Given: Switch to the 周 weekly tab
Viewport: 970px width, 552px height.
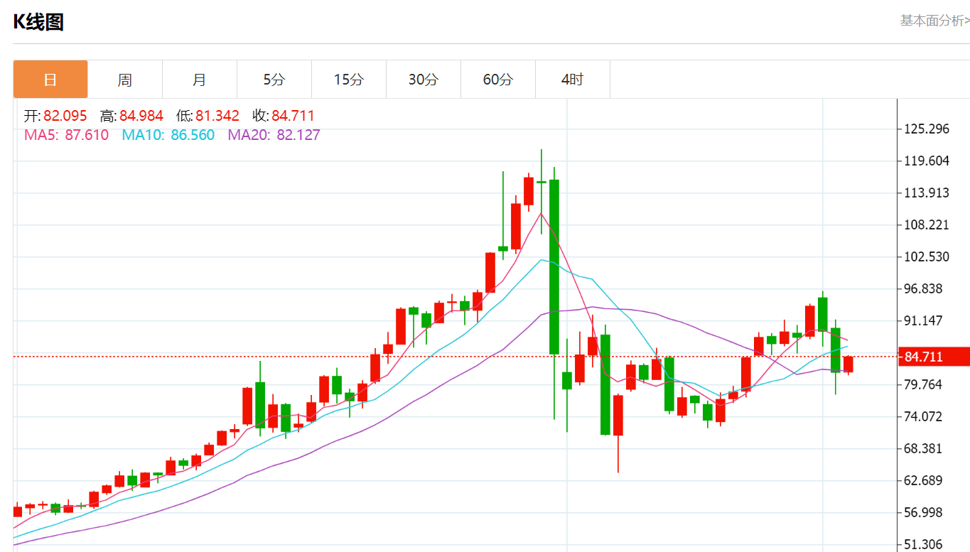Looking at the screenshot, I should (x=125, y=80).
